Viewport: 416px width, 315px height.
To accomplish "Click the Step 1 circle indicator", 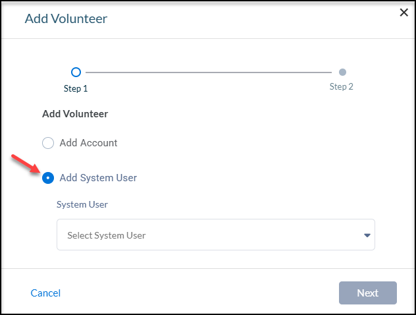I will coord(76,72).
